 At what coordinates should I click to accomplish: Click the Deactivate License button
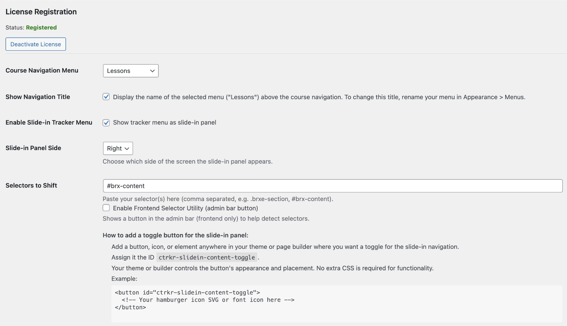point(36,44)
